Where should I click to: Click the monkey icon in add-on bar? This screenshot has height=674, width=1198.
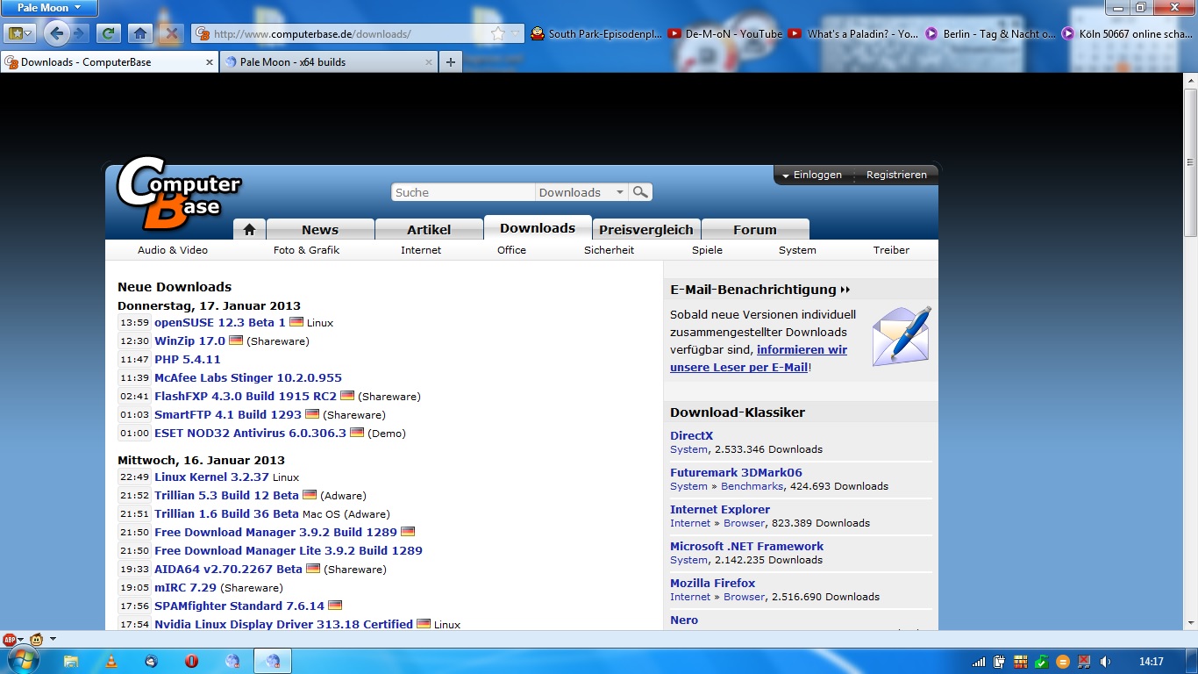coord(37,639)
